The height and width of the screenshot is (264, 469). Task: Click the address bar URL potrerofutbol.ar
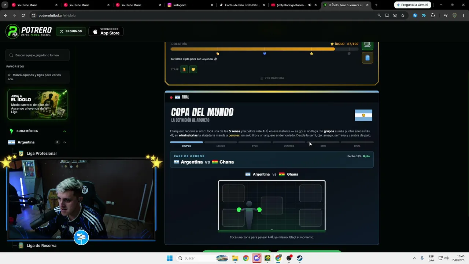[x=57, y=15]
